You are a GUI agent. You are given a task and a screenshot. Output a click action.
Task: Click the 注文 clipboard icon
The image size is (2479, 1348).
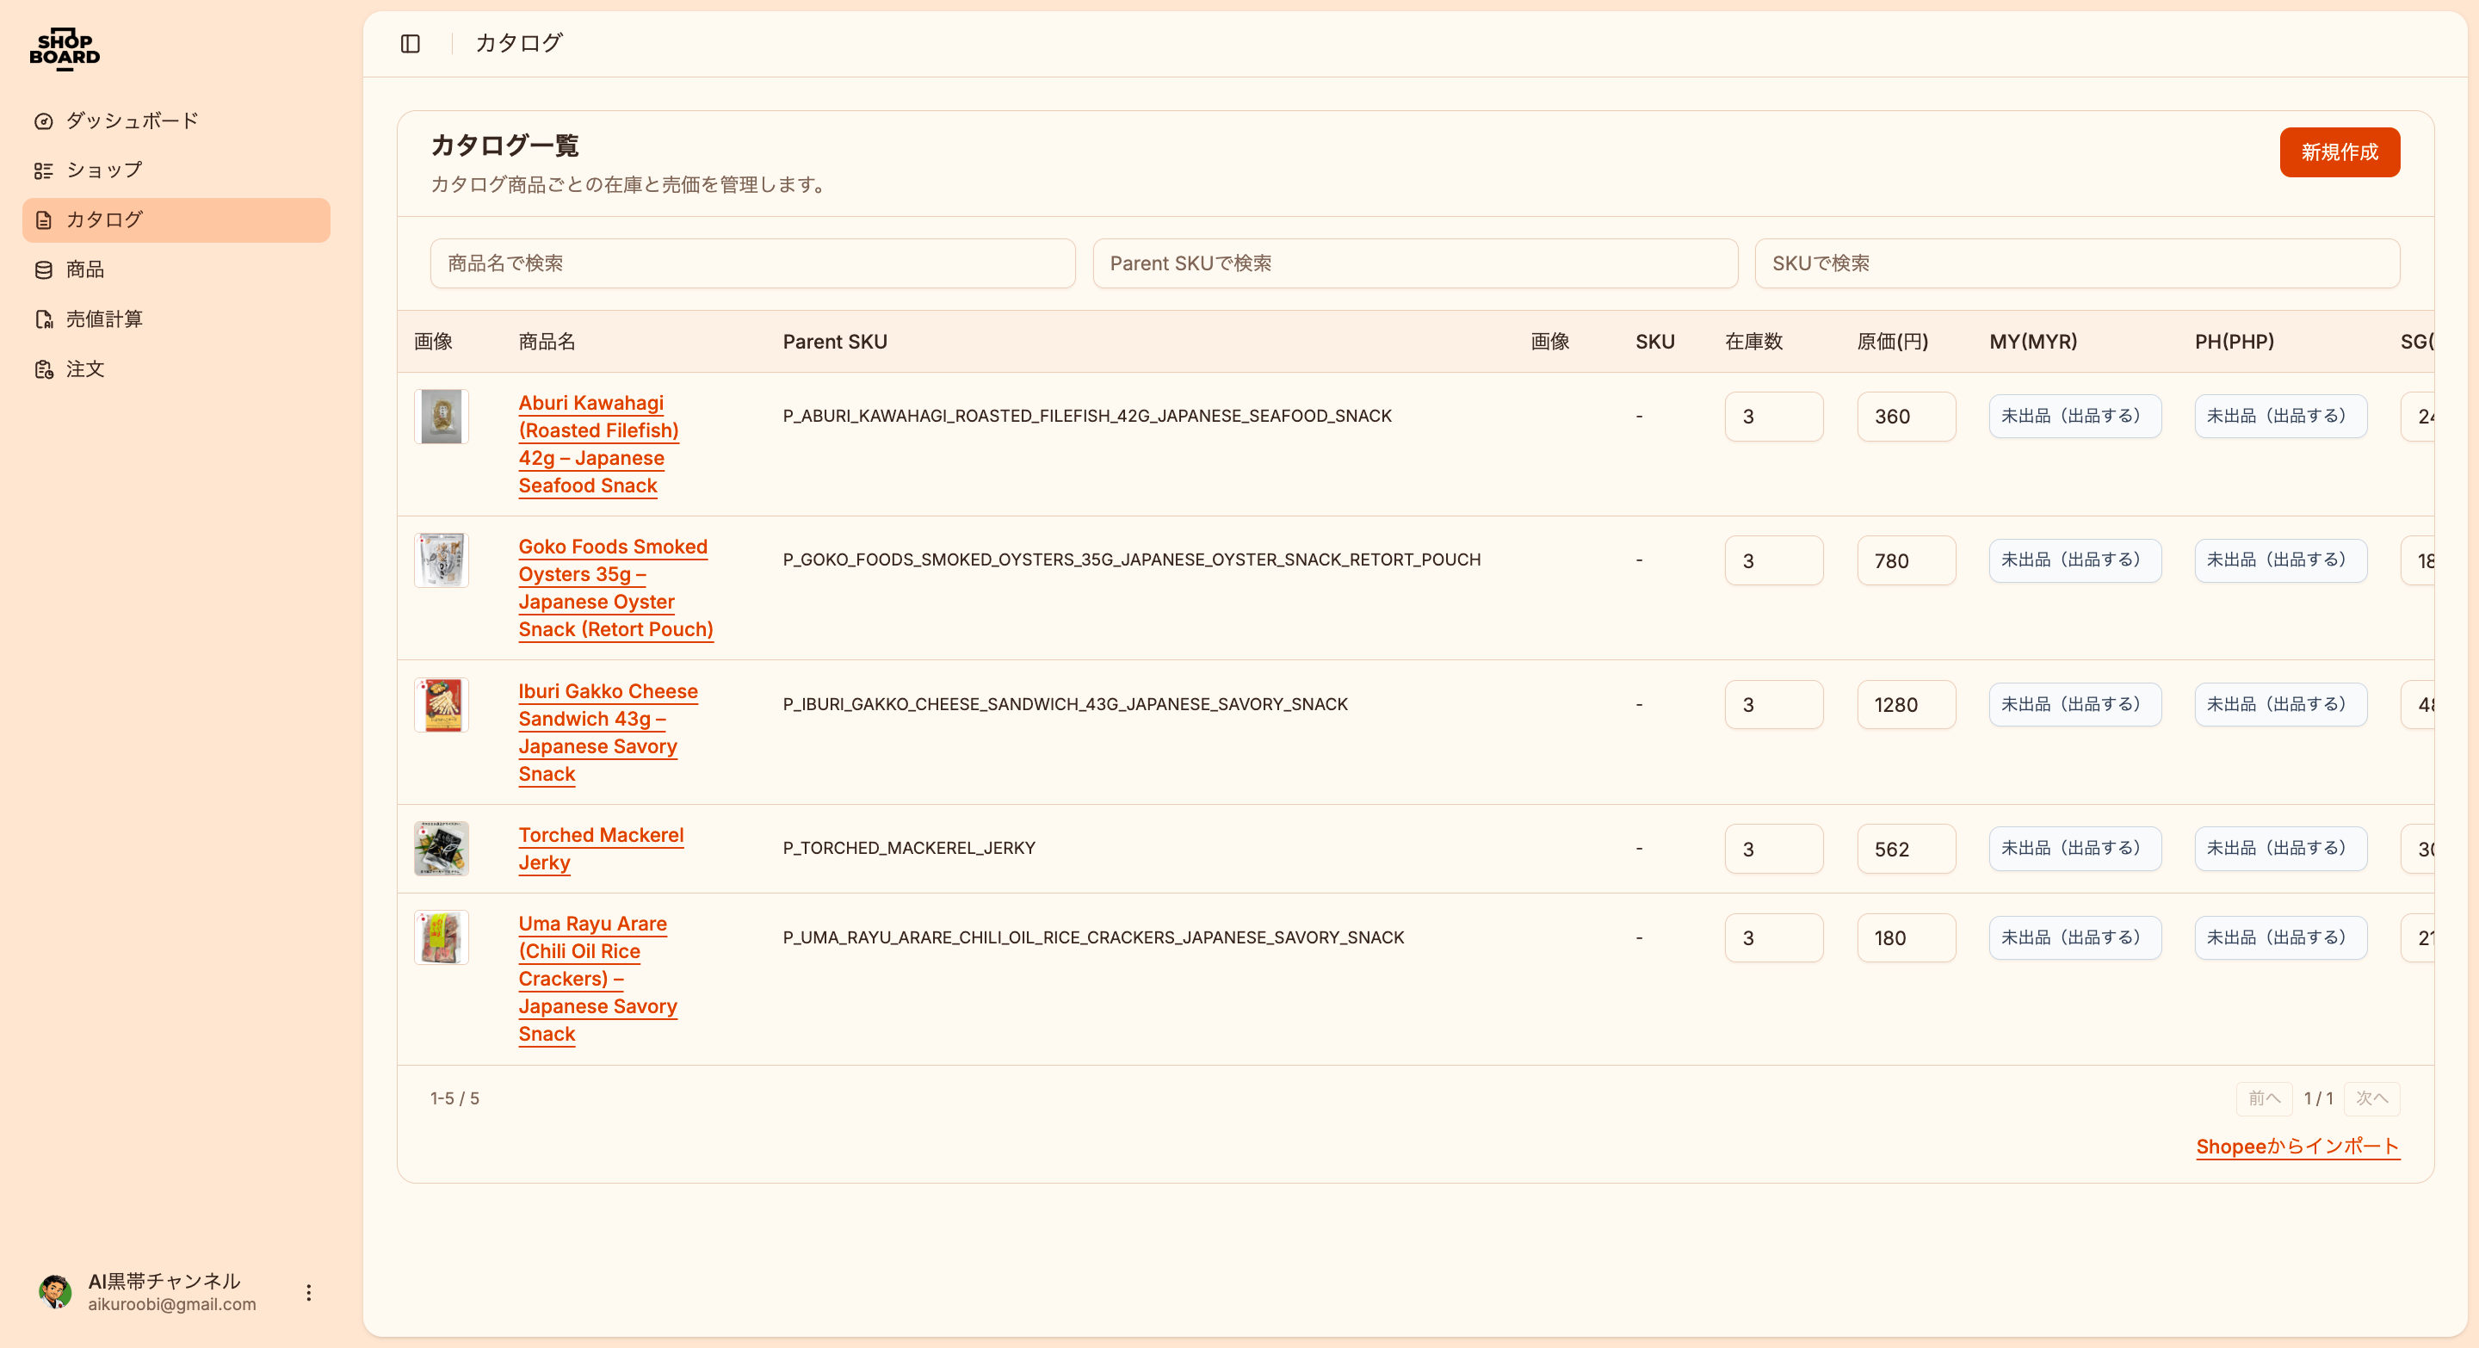[43, 369]
